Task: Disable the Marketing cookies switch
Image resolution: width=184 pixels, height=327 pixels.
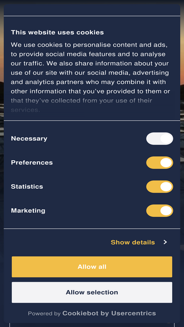Action: click(x=159, y=211)
